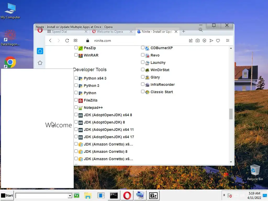Click the My Flow send arrow icon
Image resolution: width=268 pixels, height=201 pixels.
point(211,41)
